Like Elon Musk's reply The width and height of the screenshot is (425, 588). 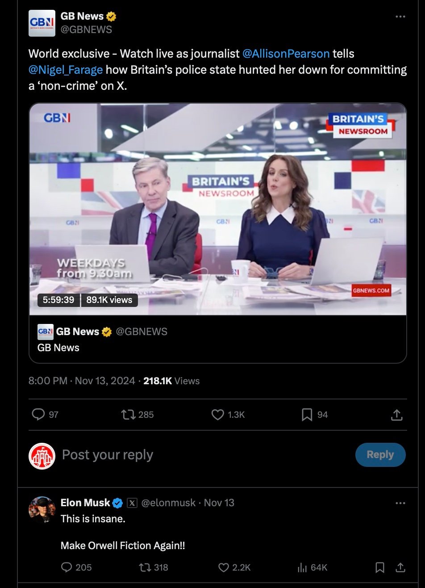click(224, 567)
